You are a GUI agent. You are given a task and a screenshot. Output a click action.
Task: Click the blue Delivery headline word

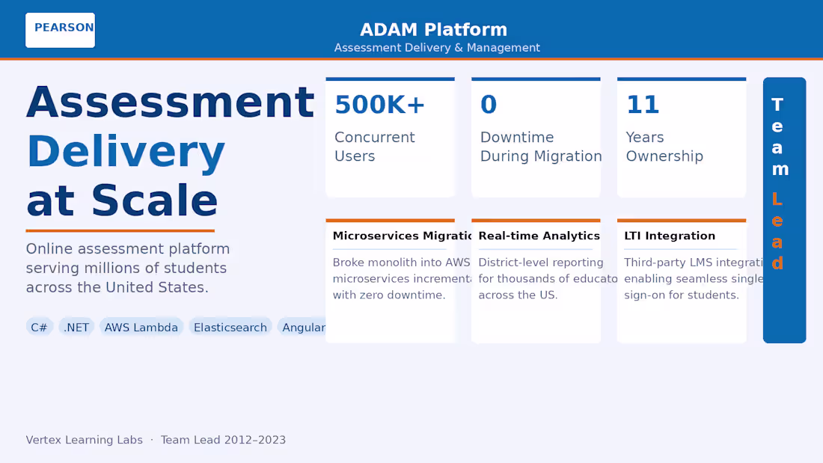click(x=126, y=152)
